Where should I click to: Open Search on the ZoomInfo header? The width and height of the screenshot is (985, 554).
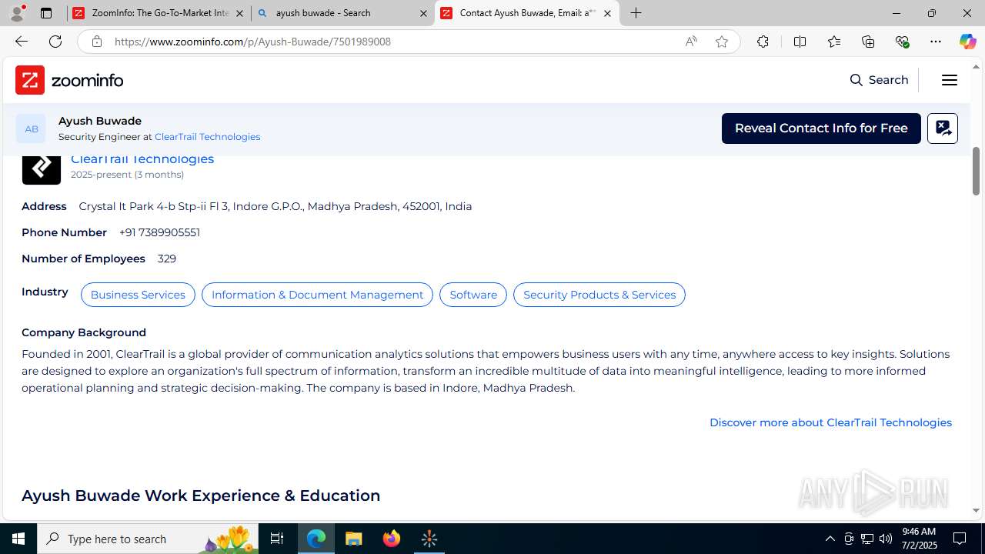[879, 80]
